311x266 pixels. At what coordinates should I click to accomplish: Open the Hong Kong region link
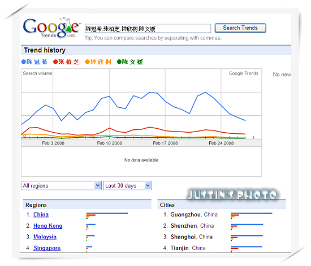[x=48, y=226]
